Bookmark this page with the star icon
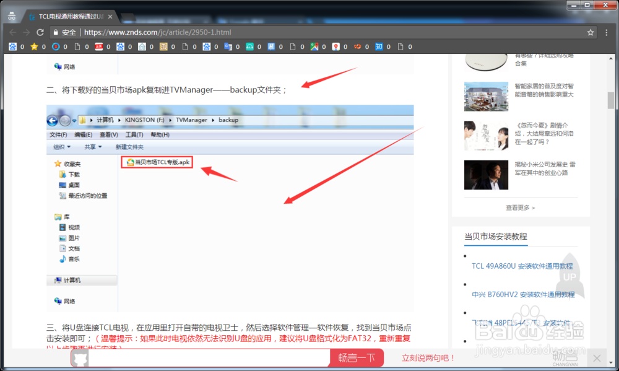Screen dimensions: 619x371 [x=590, y=32]
